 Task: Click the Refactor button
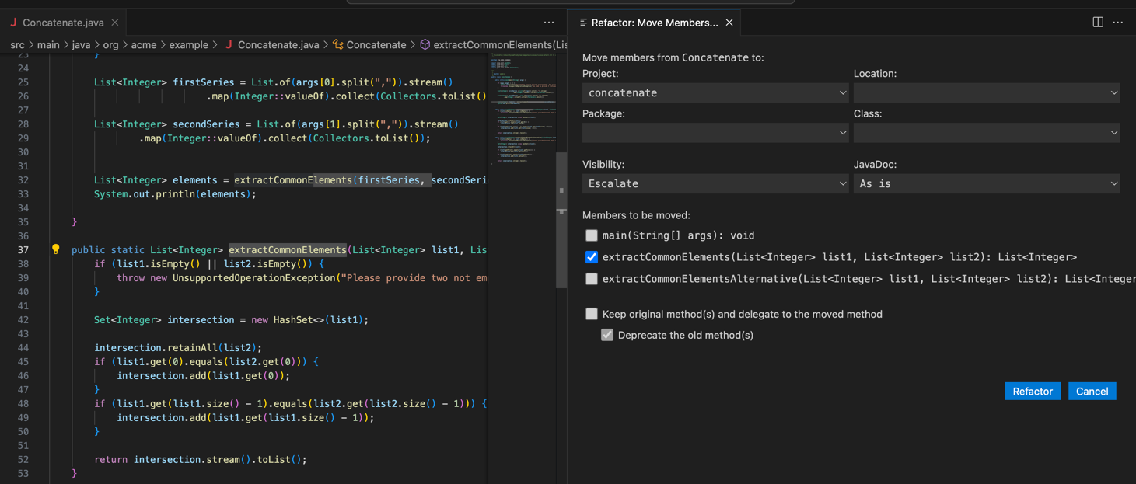click(1032, 392)
